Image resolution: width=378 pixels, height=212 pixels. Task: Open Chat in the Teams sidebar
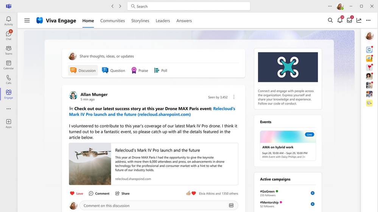point(8,35)
